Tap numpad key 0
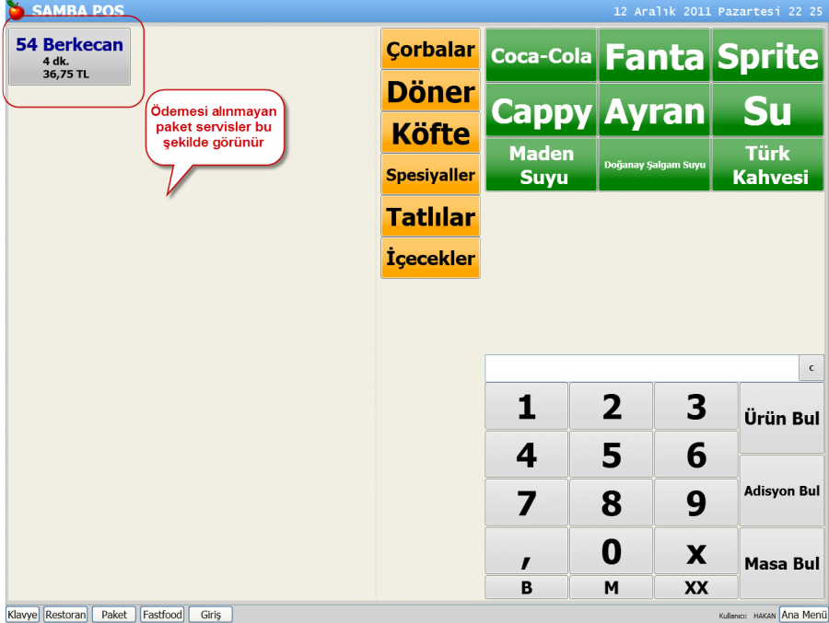Screen dimensions: 829x623 click(612, 551)
